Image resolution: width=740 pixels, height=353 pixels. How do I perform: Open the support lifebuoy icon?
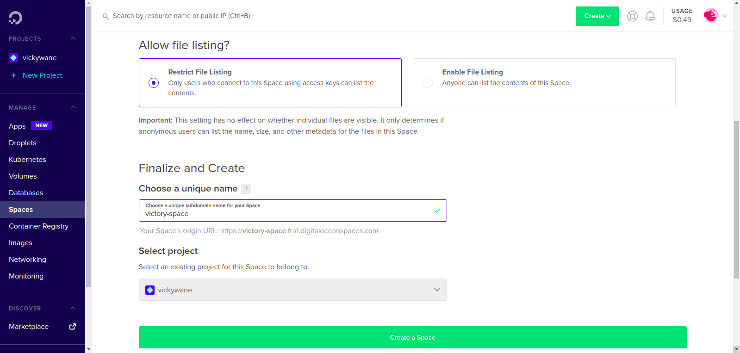click(x=632, y=16)
